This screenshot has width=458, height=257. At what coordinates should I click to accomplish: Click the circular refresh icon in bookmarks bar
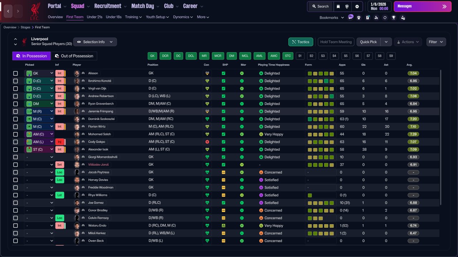click(385, 17)
